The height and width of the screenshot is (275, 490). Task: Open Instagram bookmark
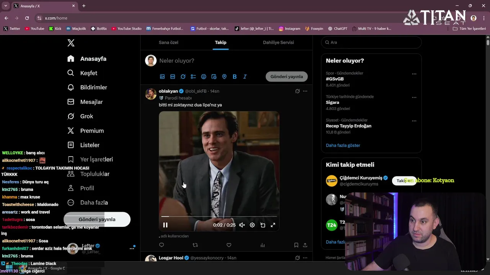289,29
